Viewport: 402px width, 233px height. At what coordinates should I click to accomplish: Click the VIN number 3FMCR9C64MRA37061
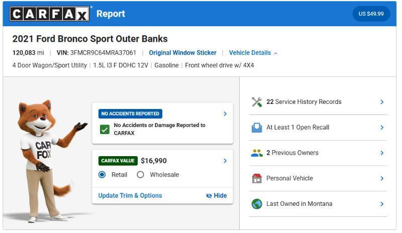[103, 53]
